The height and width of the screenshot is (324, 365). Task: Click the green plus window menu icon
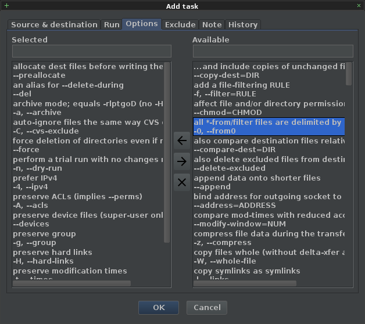pyautogui.click(x=6, y=6)
